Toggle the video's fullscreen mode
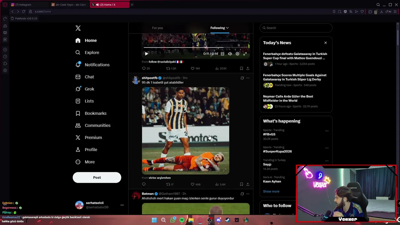The height and width of the screenshot is (225, 400). coord(245,54)
